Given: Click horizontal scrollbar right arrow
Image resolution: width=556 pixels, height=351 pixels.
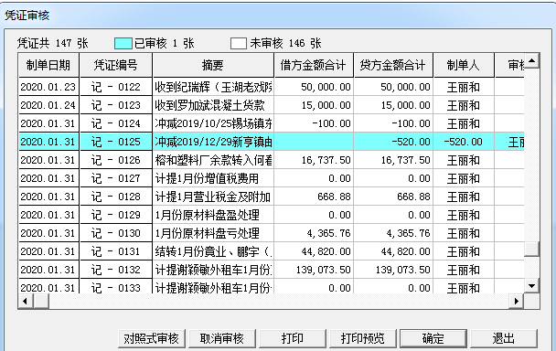Looking at the screenshot, I should (x=517, y=302).
